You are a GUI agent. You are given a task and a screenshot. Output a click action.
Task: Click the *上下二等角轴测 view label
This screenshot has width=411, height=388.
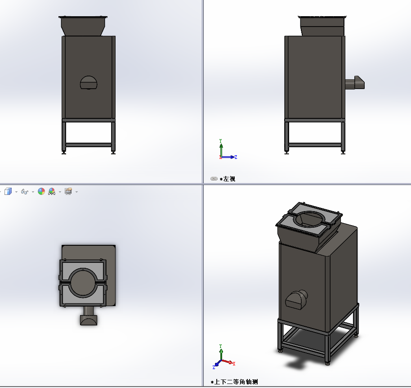(236, 382)
